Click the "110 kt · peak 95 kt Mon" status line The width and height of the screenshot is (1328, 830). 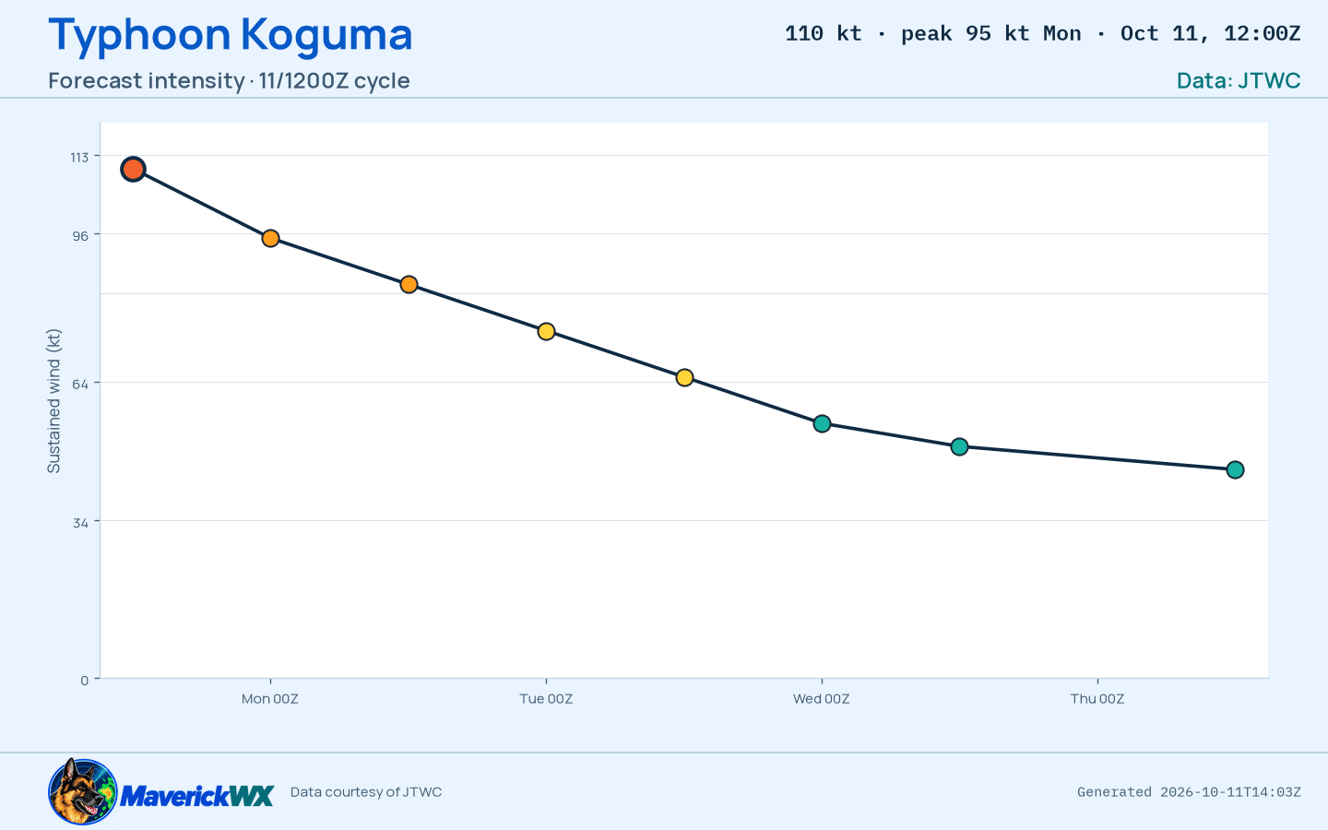click(x=933, y=34)
